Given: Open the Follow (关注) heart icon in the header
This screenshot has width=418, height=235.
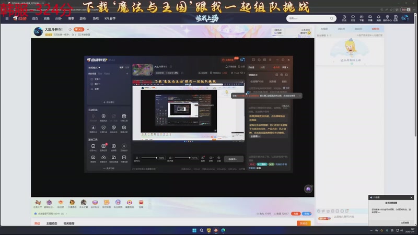Looking at the screenshot, I should (x=353, y=18).
